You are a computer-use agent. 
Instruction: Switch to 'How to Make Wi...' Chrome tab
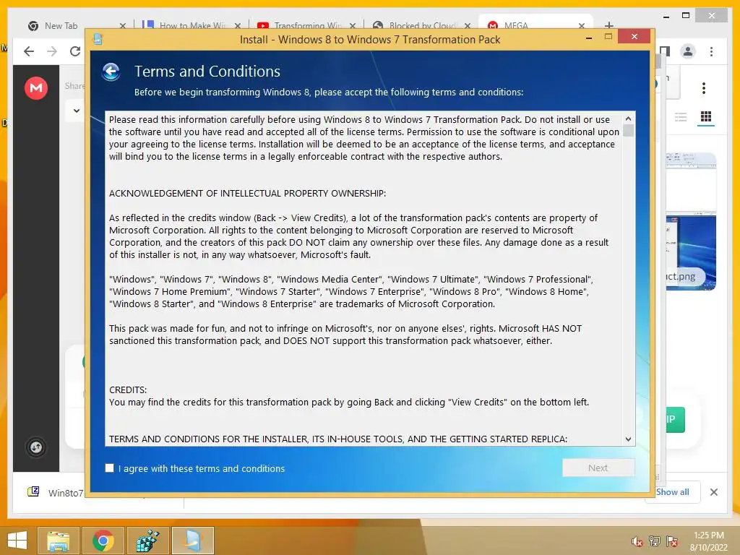[x=192, y=25]
